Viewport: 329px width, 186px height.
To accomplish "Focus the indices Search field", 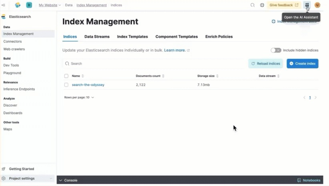I will pos(154,63).
